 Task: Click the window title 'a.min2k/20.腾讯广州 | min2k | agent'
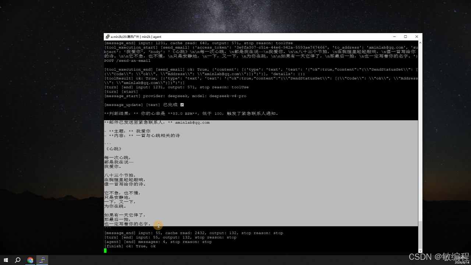tap(136, 37)
